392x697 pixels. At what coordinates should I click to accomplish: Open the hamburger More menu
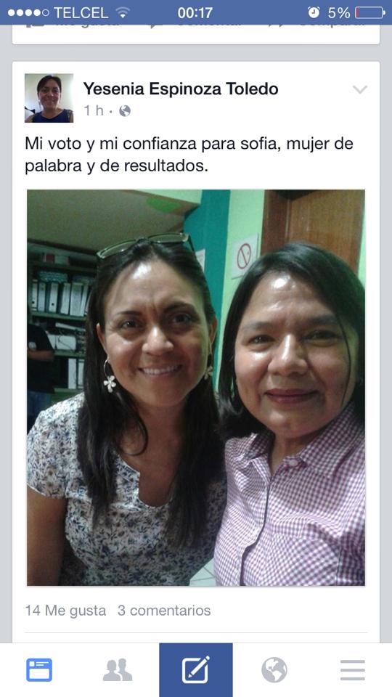(353, 670)
